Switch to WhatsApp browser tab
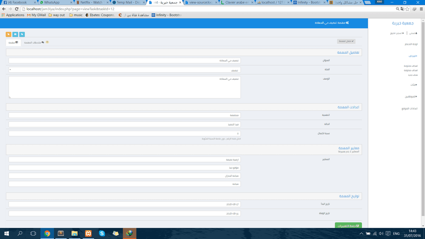 pyautogui.click(x=56, y=2)
